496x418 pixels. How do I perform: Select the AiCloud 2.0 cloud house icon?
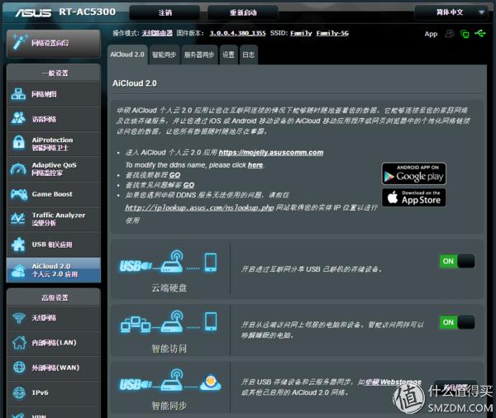(18, 270)
